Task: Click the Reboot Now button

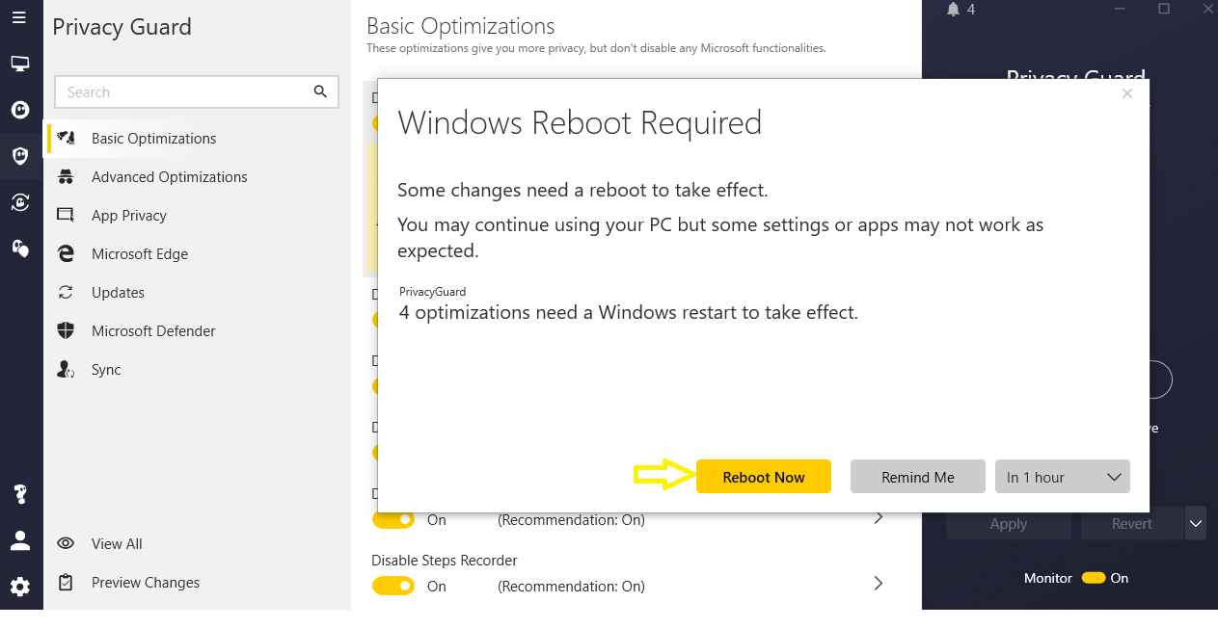Action: click(764, 477)
